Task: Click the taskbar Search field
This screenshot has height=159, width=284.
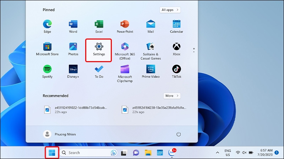Action: (88, 153)
